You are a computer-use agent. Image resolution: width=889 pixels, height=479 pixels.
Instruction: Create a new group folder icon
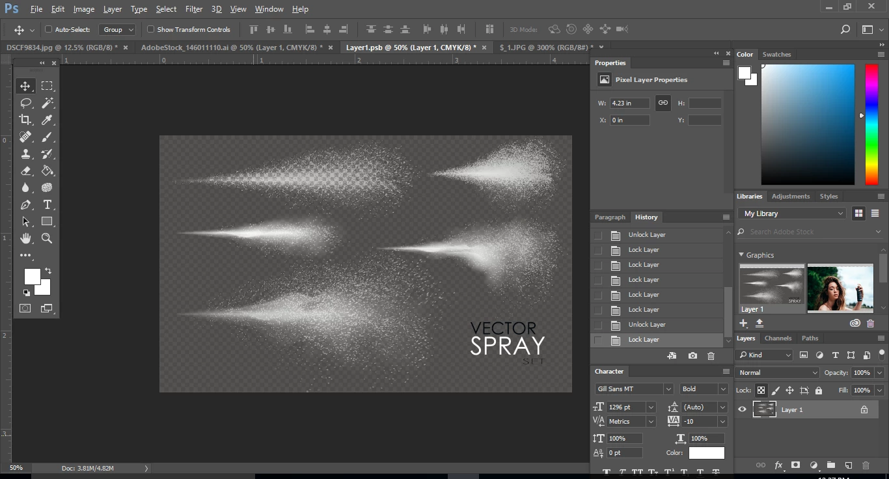pos(831,465)
